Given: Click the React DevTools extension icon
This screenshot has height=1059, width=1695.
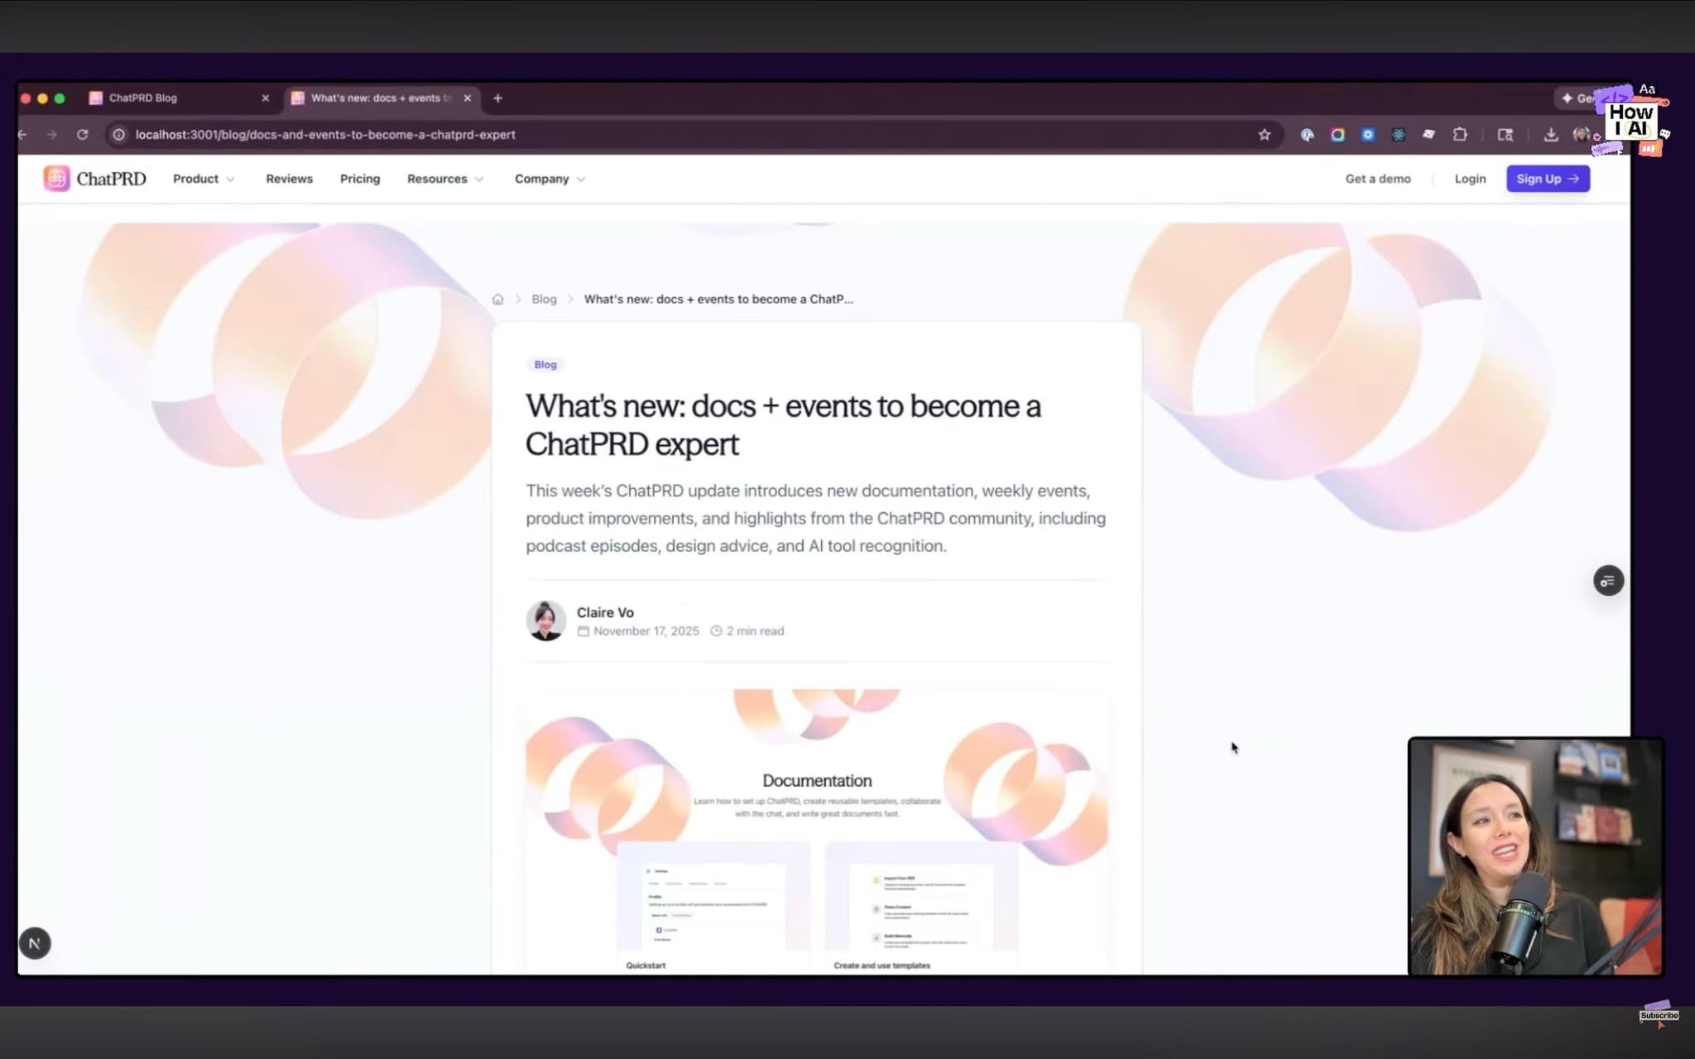Looking at the screenshot, I should point(1398,135).
